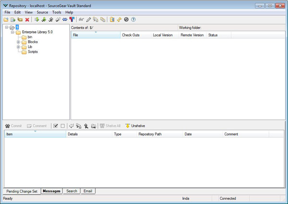This screenshot has height=204, width=288.
Task: Click the first folder icon in toolbar
Action: [x=6, y=20]
